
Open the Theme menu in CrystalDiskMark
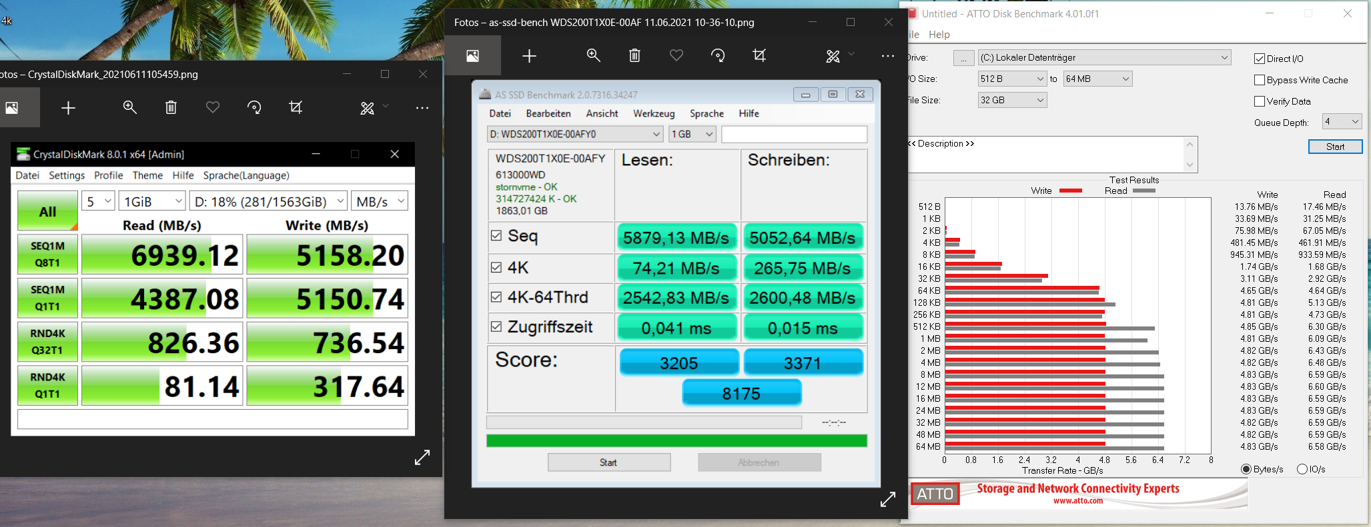147,175
